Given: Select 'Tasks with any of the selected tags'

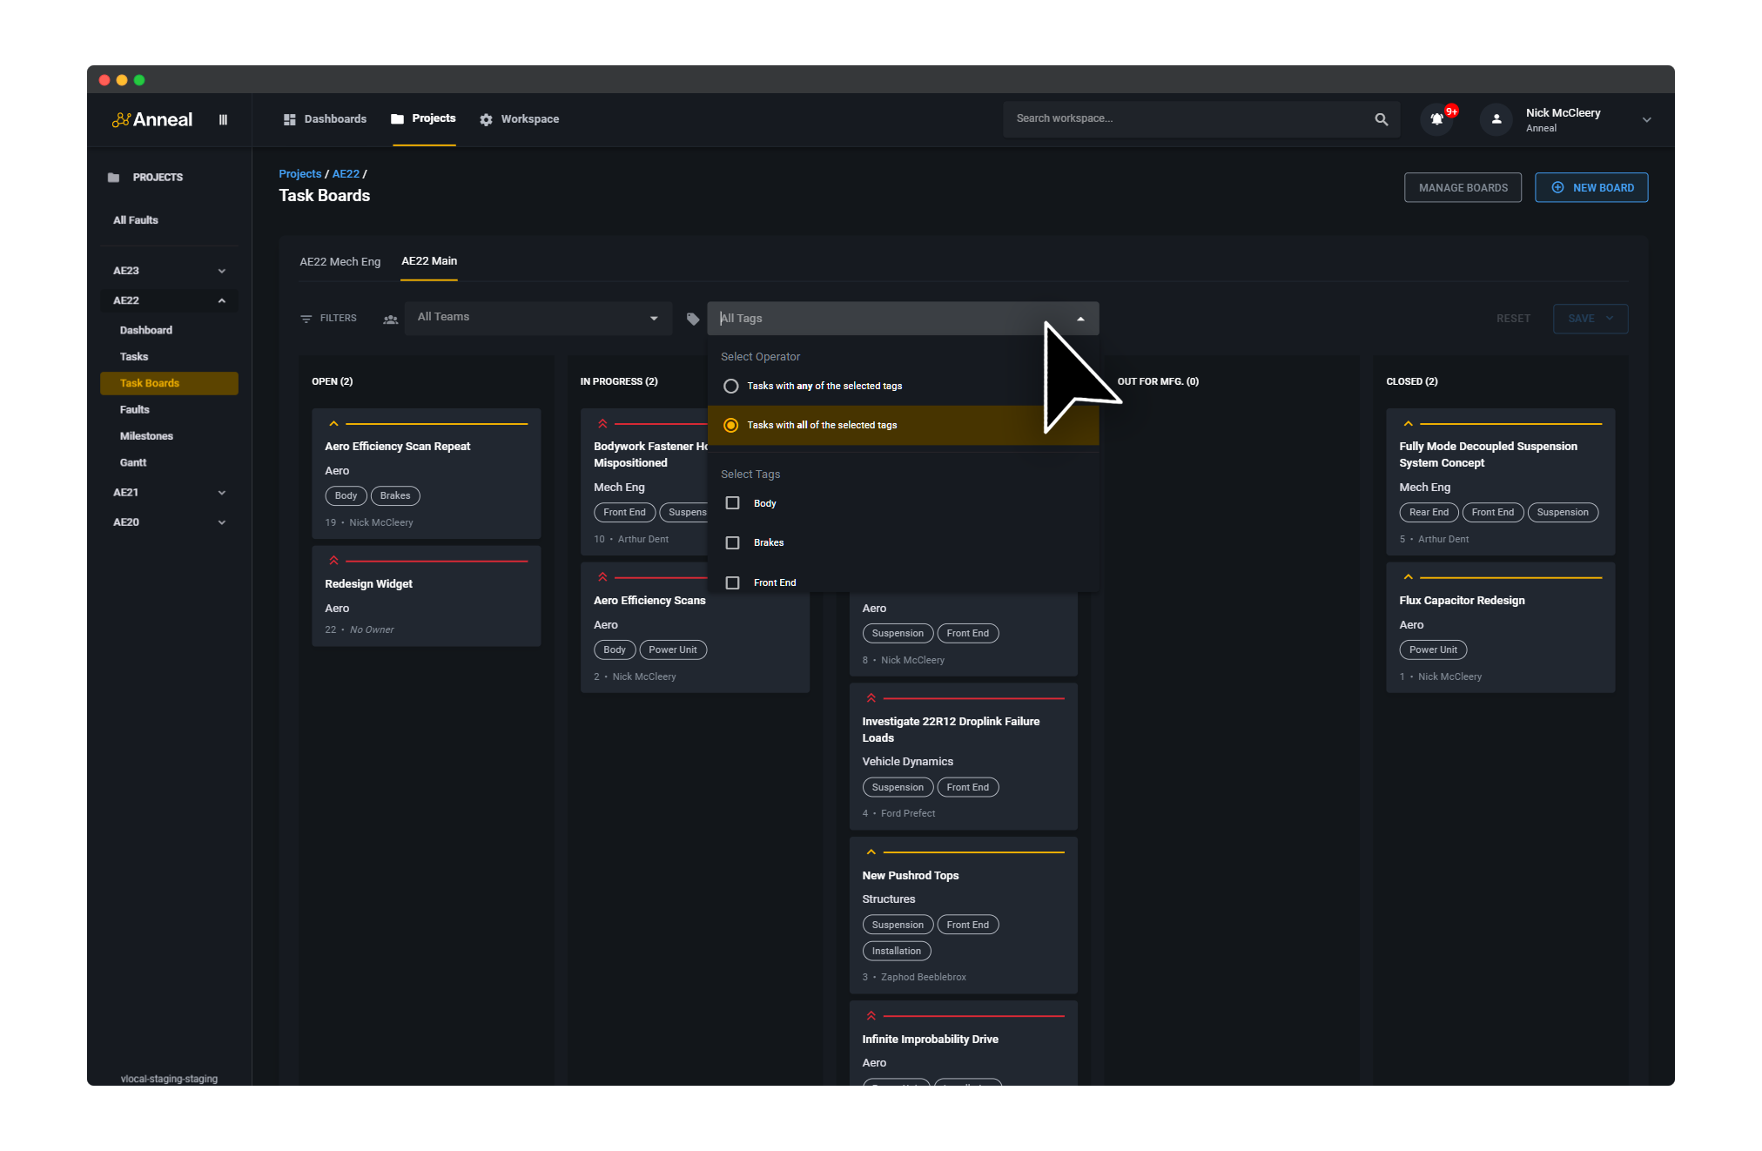Looking at the screenshot, I should (x=730, y=386).
